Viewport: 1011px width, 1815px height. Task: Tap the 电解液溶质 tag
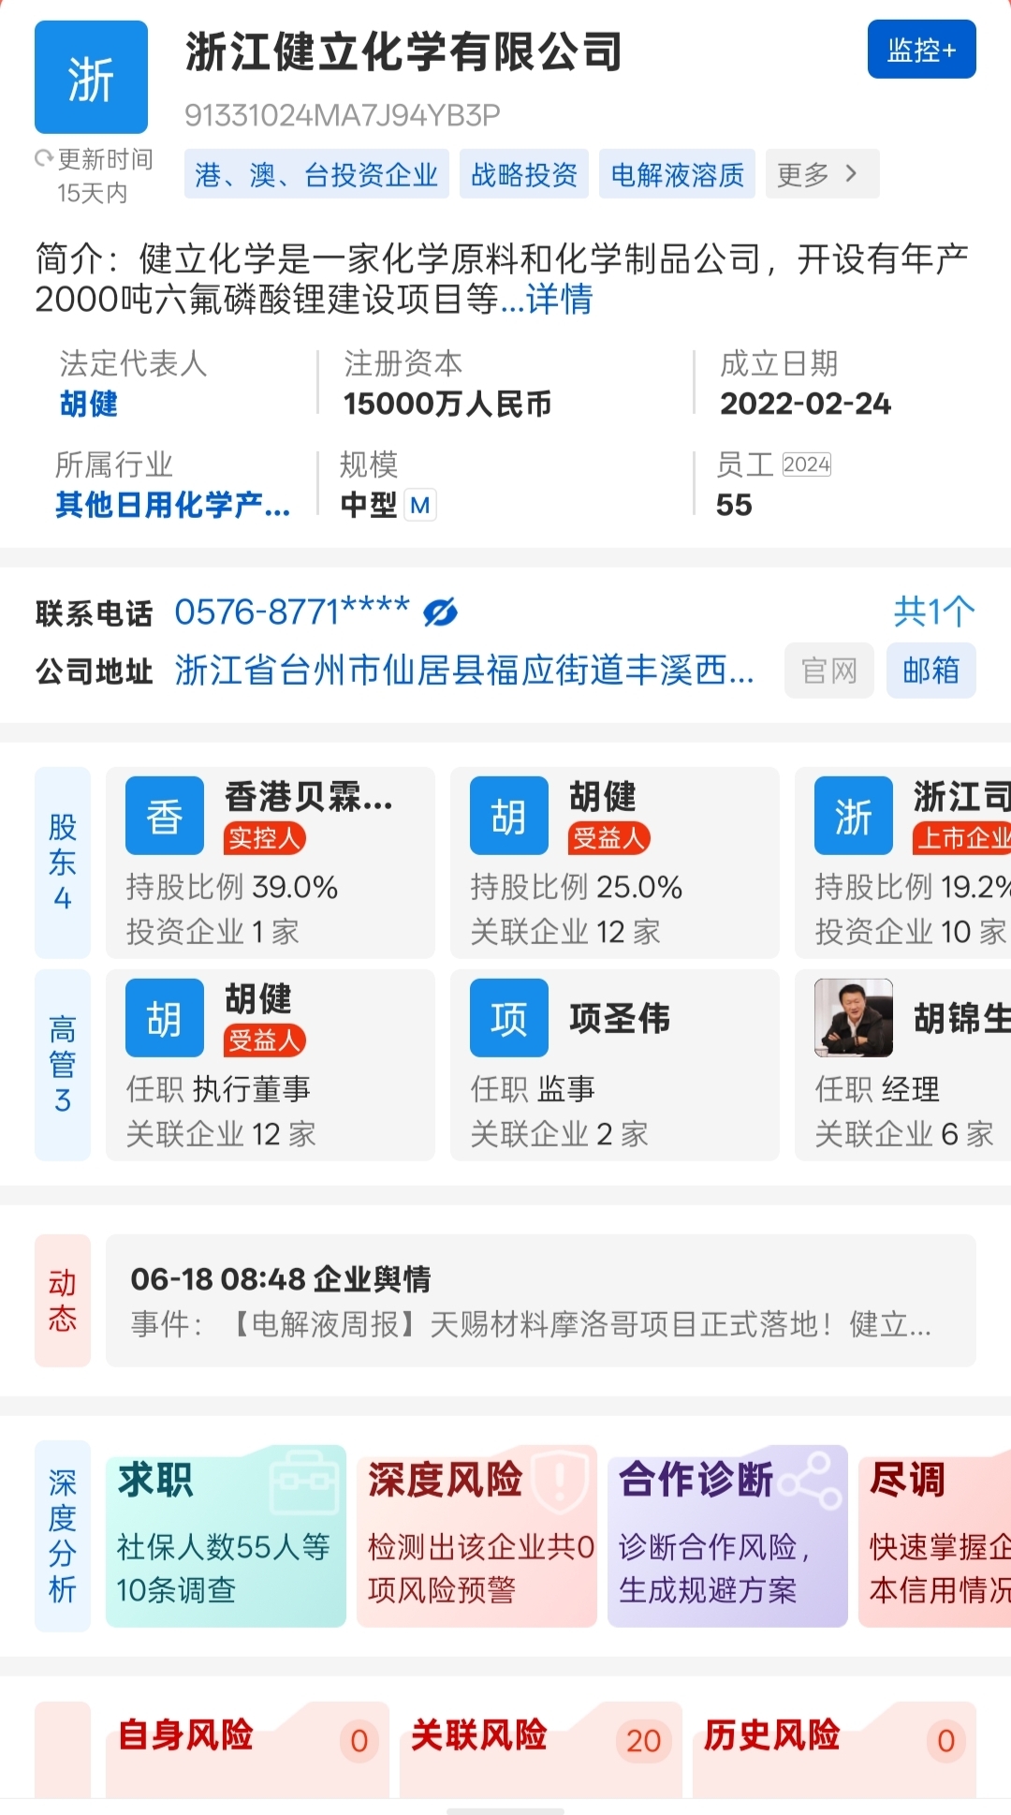tap(677, 174)
